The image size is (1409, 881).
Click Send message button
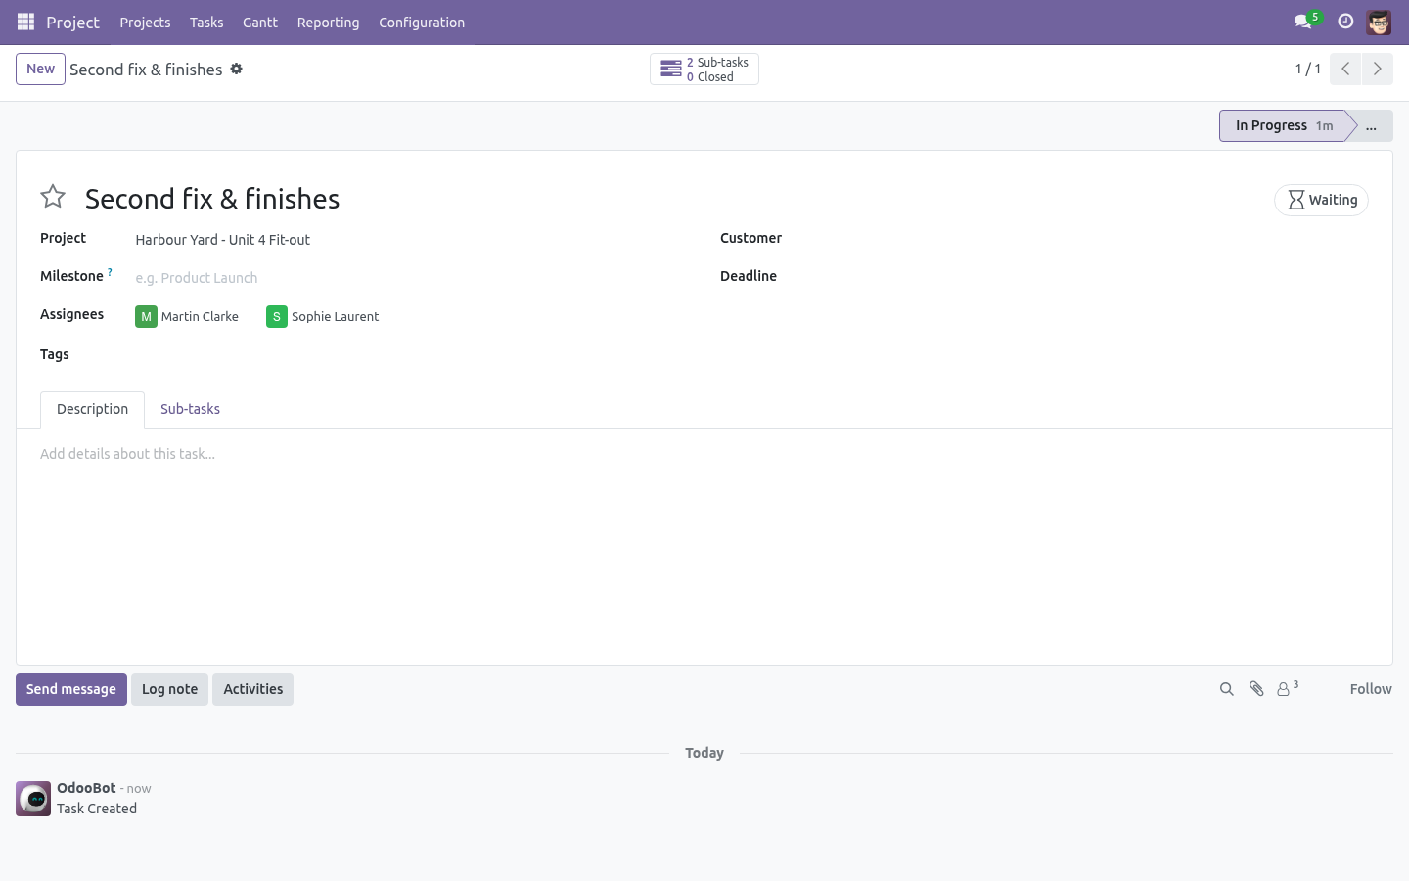tap(71, 689)
